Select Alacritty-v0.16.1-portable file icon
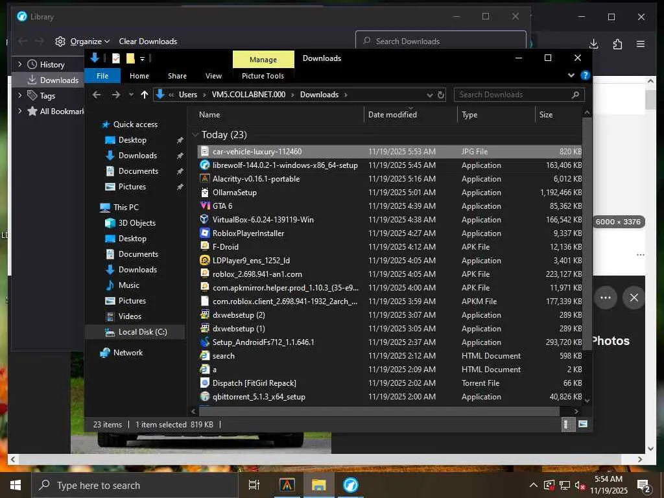This screenshot has width=664, height=498. (205, 179)
